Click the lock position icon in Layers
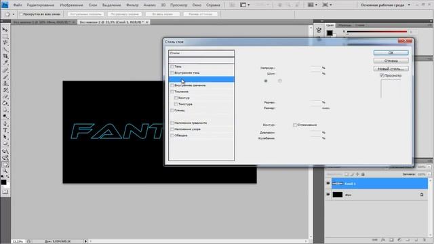The width and height of the screenshot is (434, 244). 357,174
